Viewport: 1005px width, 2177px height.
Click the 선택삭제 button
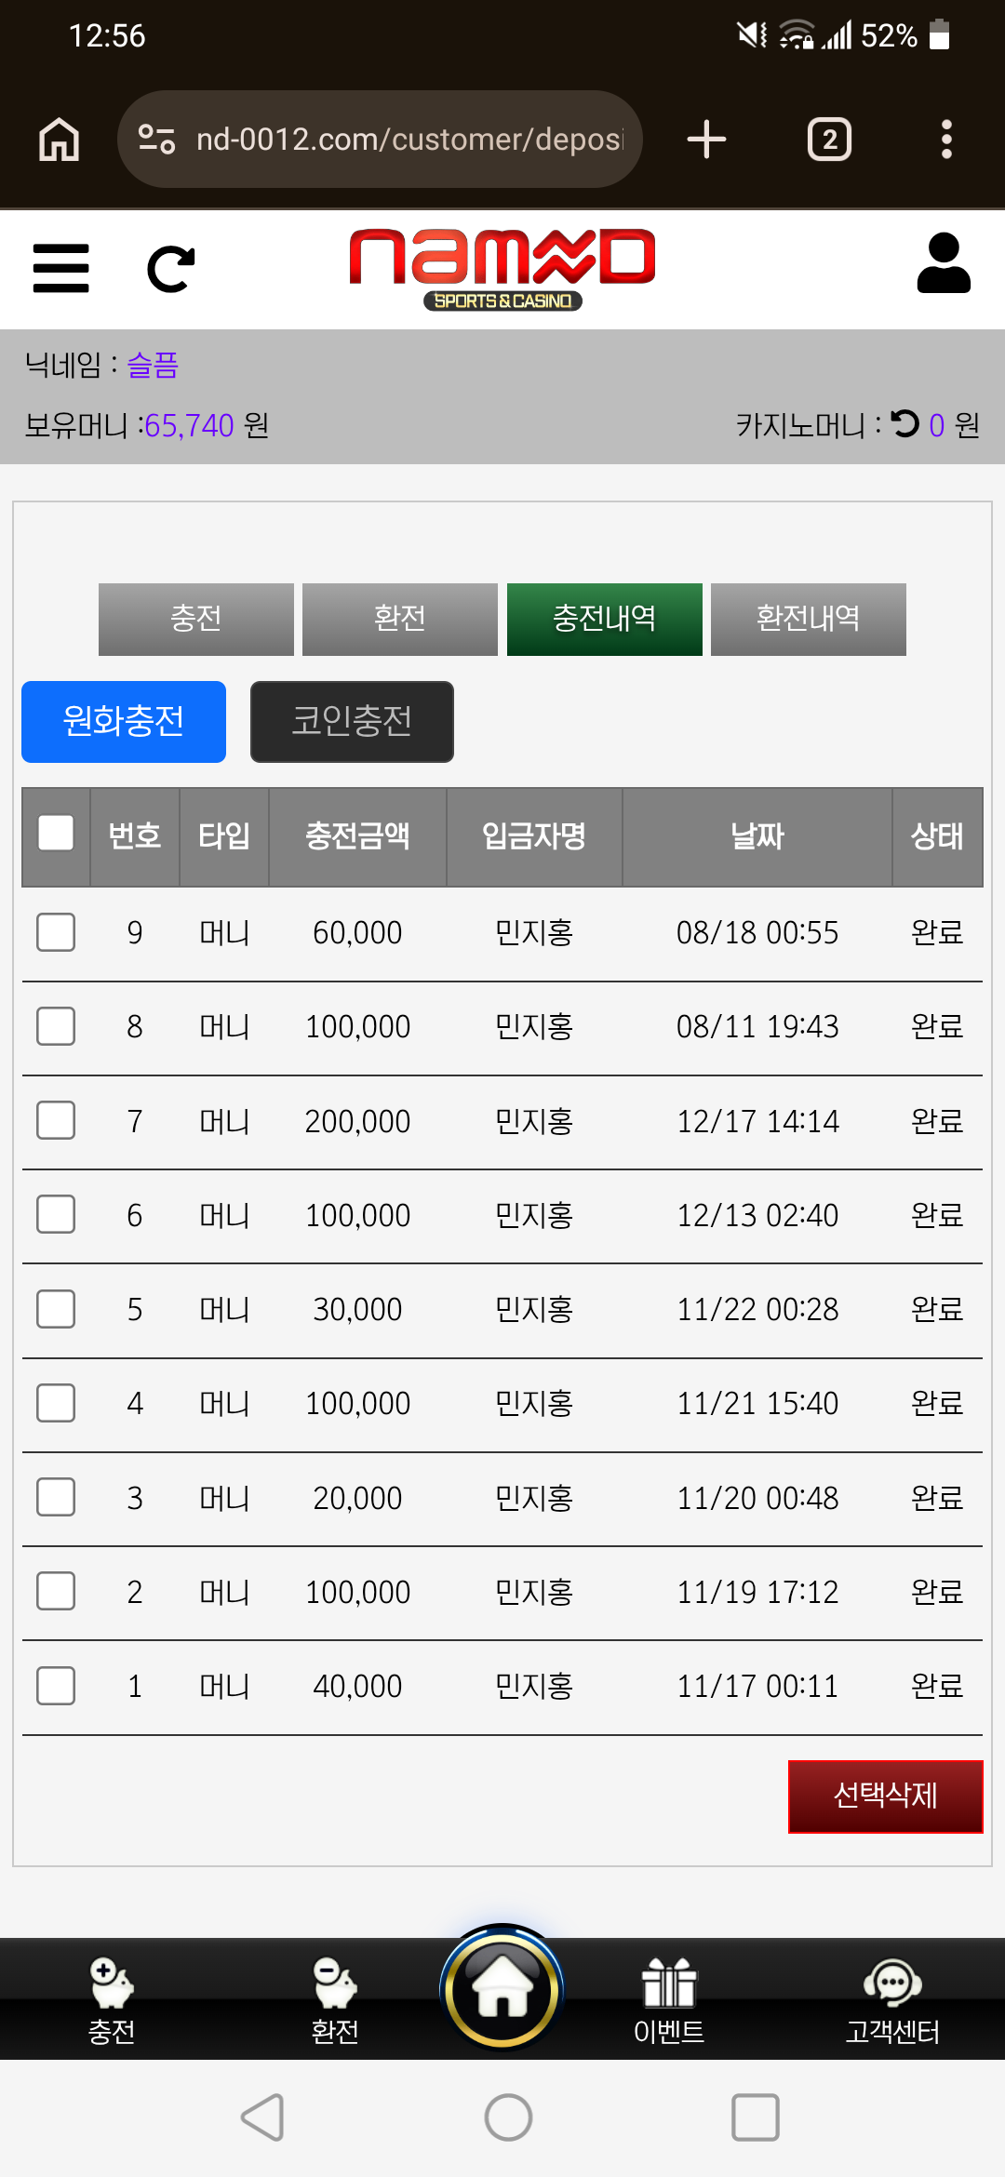[886, 1796]
